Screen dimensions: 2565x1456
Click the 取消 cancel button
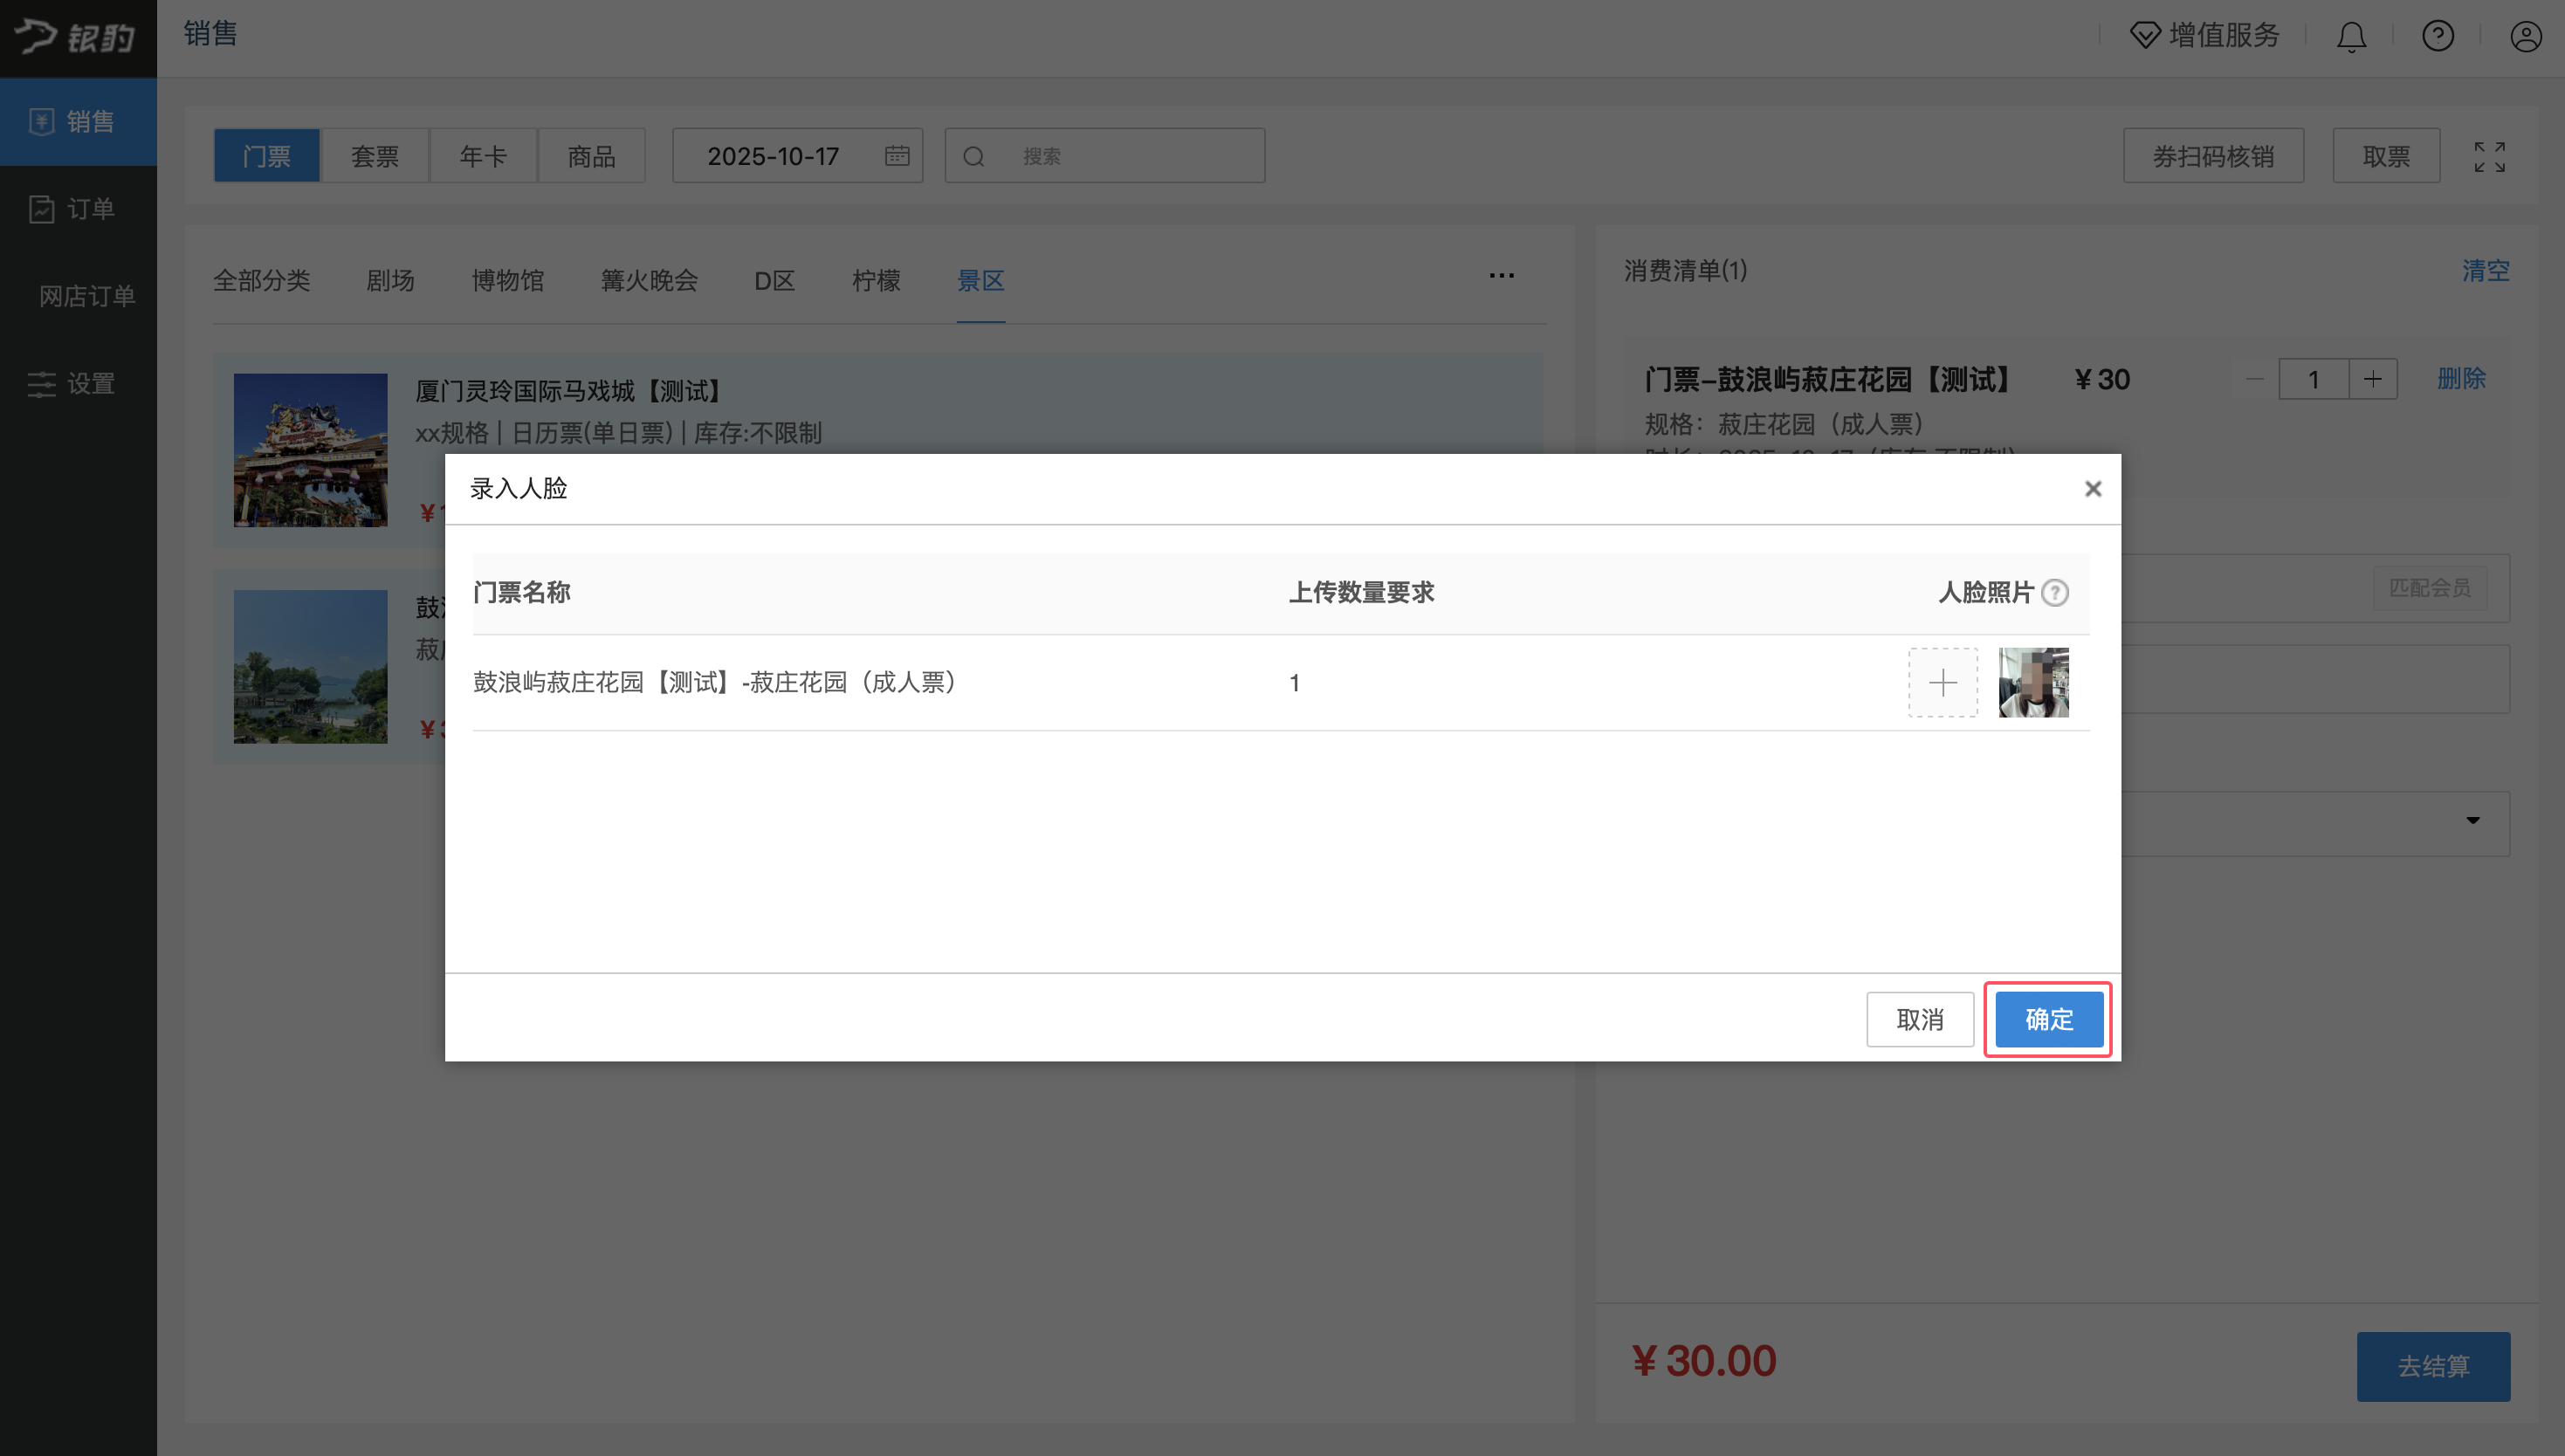pos(1919,1019)
